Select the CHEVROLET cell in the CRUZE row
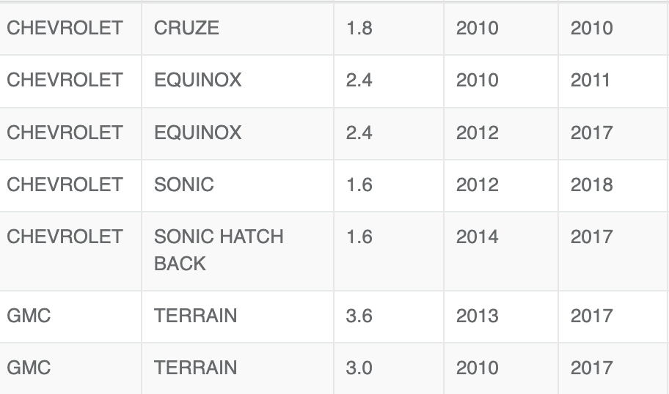 70,29
